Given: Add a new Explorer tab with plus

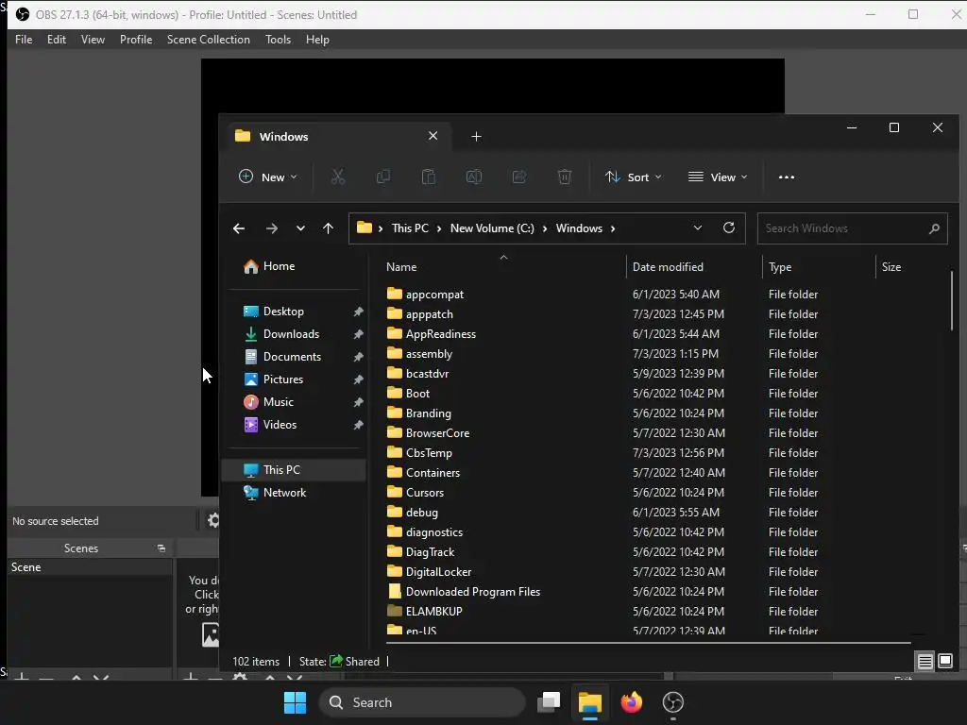Looking at the screenshot, I should coord(476,136).
